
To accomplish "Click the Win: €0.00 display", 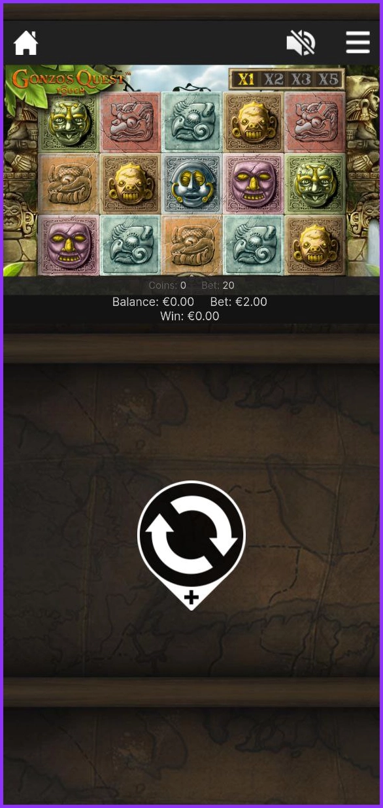I will (x=190, y=316).
